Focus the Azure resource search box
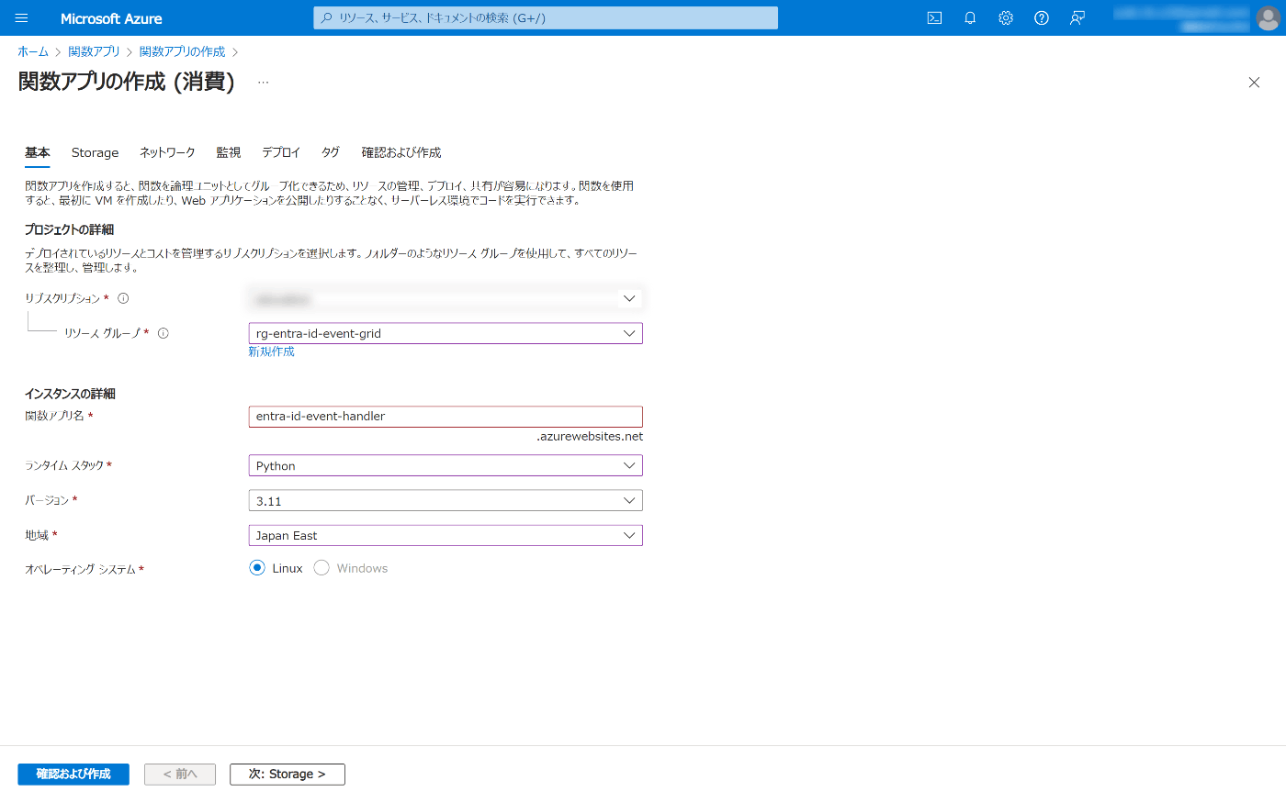This screenshot has height=803, width=1286. 546,18
